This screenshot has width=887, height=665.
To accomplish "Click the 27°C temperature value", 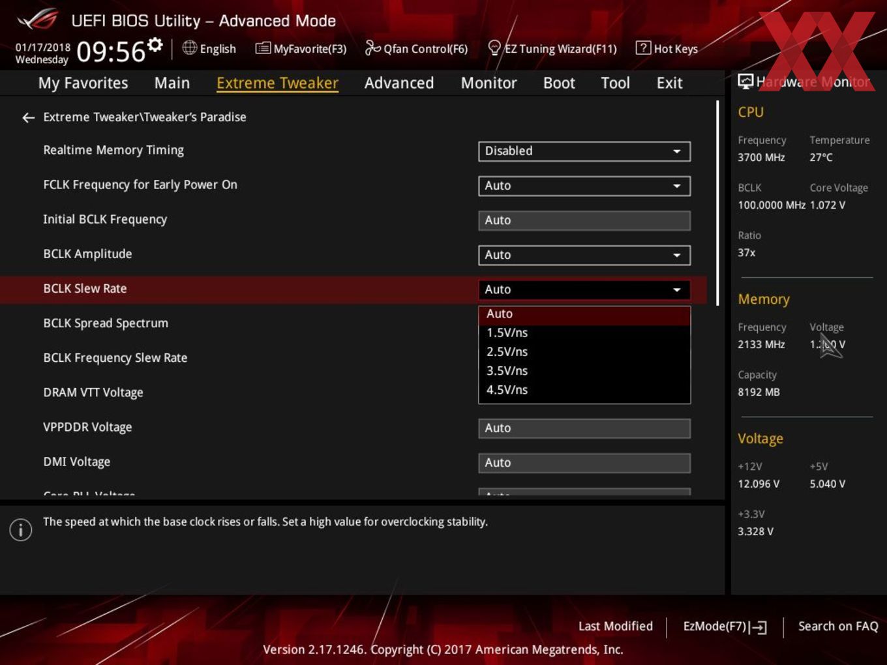I will click(821, 157).
